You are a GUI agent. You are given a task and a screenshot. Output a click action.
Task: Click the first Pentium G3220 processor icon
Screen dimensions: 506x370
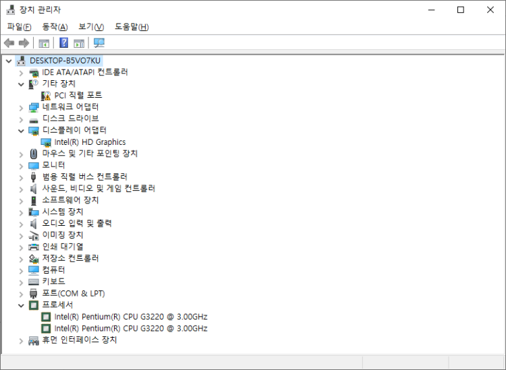click(46, 317)
